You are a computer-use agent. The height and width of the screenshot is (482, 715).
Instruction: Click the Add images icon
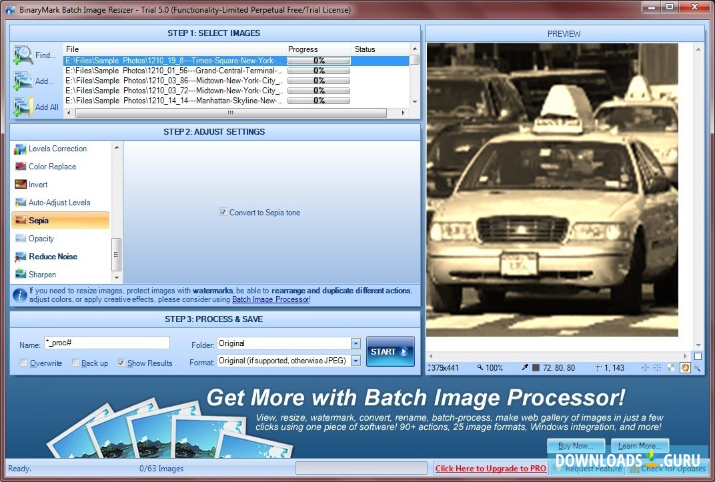tap(23, 81)
